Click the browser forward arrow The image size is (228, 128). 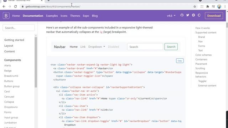(x=10, y=6)
